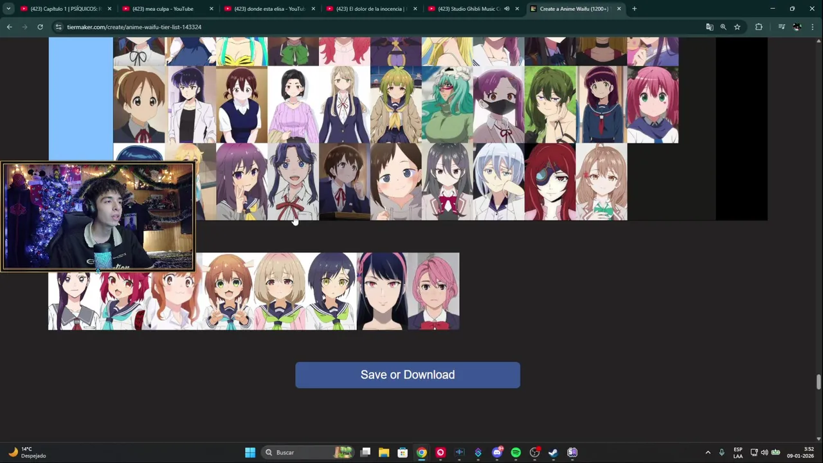Open Steam from the taskbar
Screen dimensions: 823x463
pyautogui.click(x=553, y=453)
